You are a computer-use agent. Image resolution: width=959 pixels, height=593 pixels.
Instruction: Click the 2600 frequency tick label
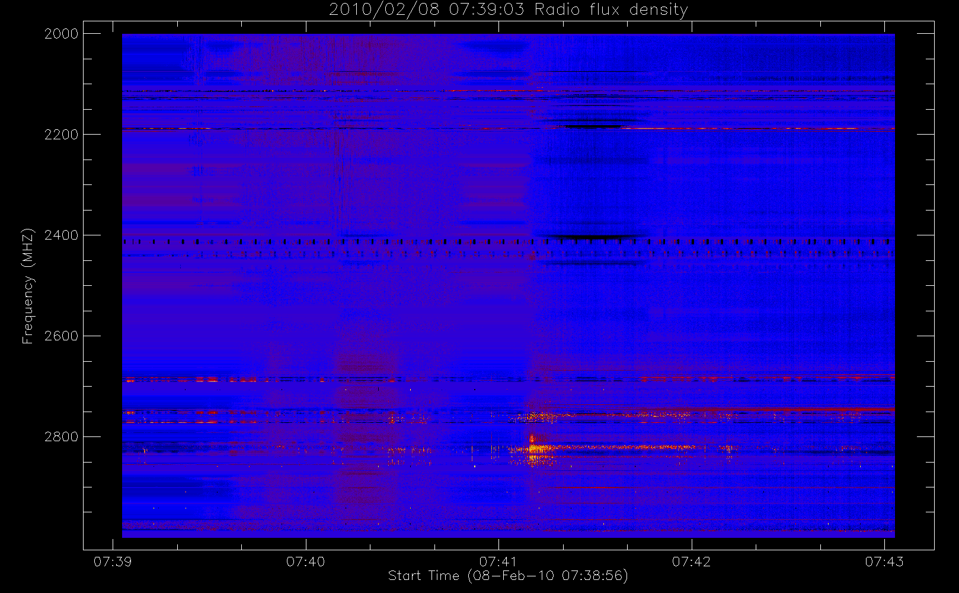tap(62, 336)
